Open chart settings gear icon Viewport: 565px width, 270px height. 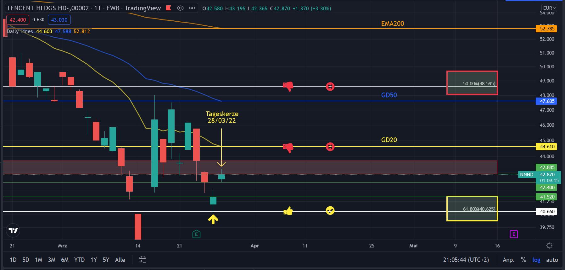click(x=549, y=246)
